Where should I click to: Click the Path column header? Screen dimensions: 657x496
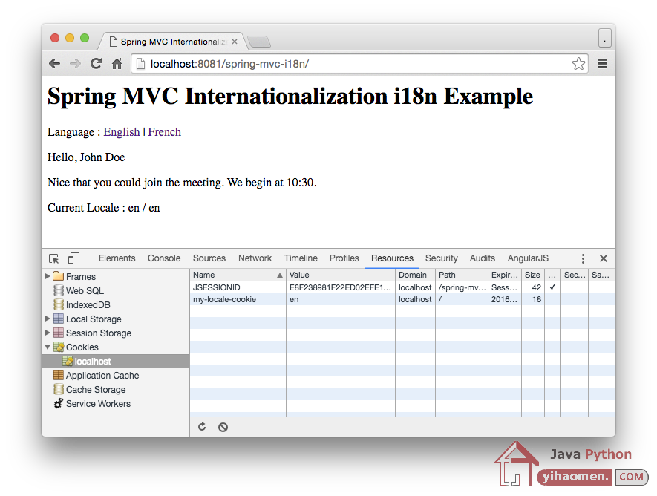tap(462, 275)
